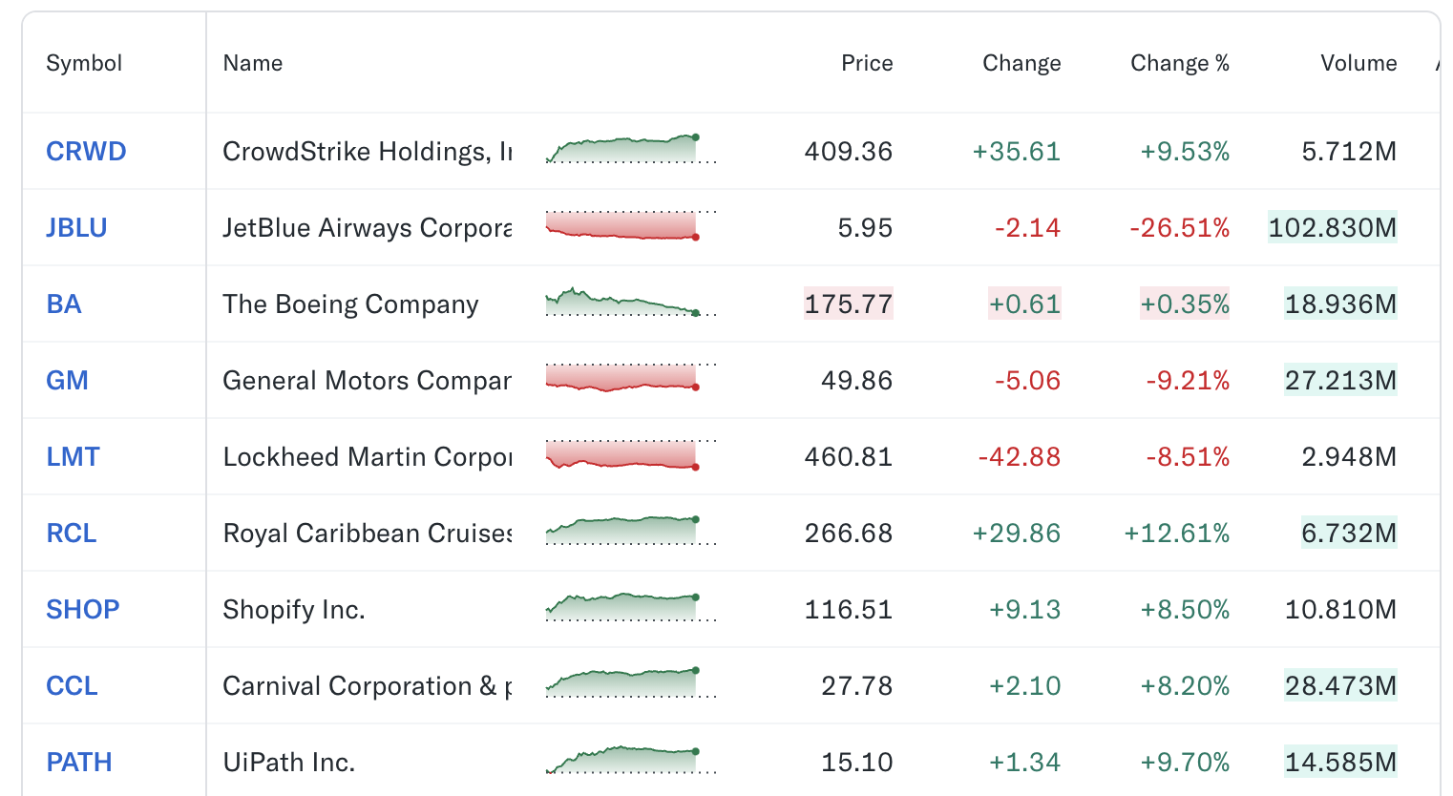Open the PATH ticker symbol
Viewport: 1453px width, 796px height.
tap(79, 763)
